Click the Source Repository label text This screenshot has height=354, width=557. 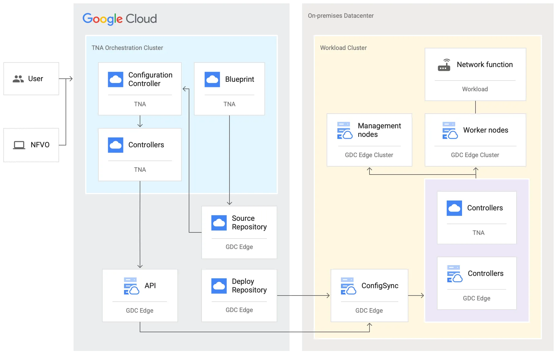point(249,223)
